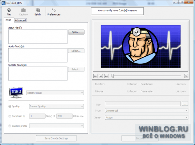This screenshot has width=195, height=145.
Task: Click the Title text field
Action: tap(143, 104)
